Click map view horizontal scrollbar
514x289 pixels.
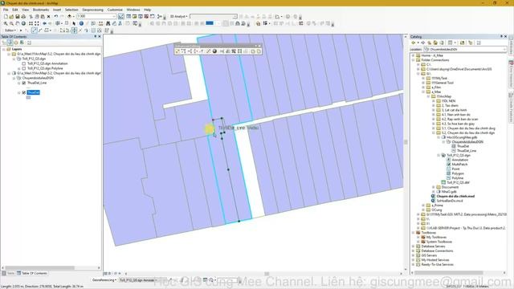pyautogui.click(x=264, y=274)
